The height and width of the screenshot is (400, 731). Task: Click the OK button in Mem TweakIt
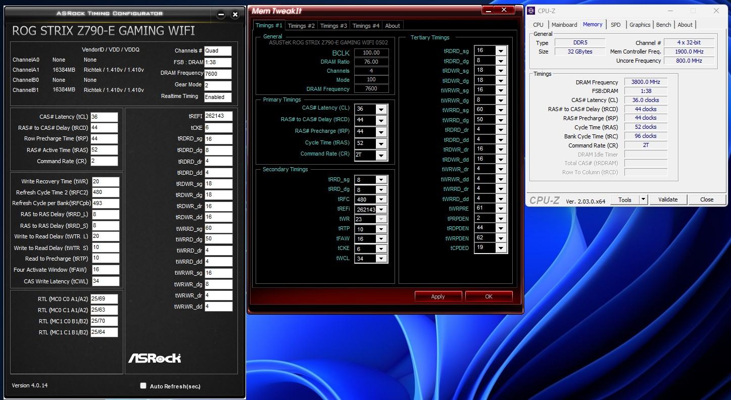click(x=489, y=296)
